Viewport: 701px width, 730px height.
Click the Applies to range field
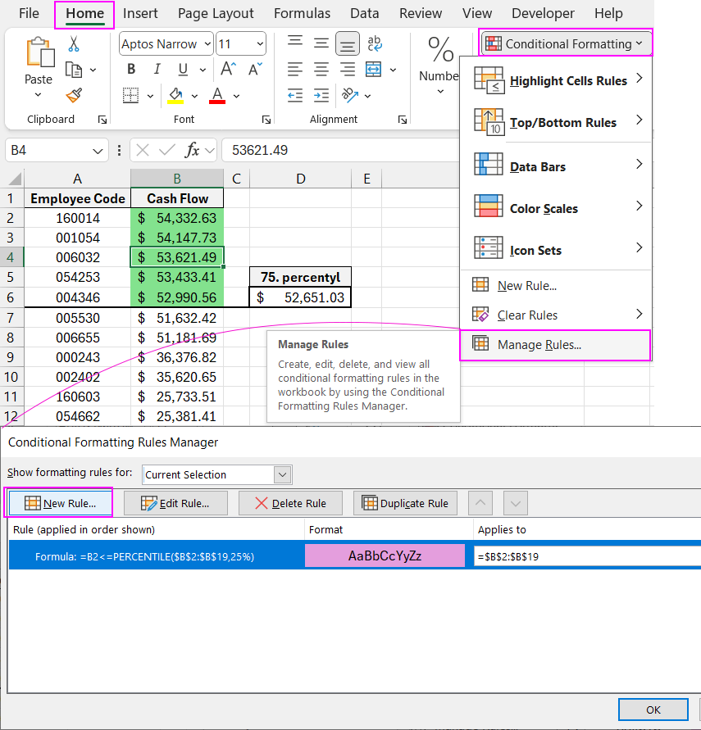tap(586, 556)
